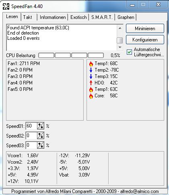Click the flame icon beside Temp1: 63C
Image resolution: width=169 pixels, height=195 pixels.
click(x=91, y=89)
